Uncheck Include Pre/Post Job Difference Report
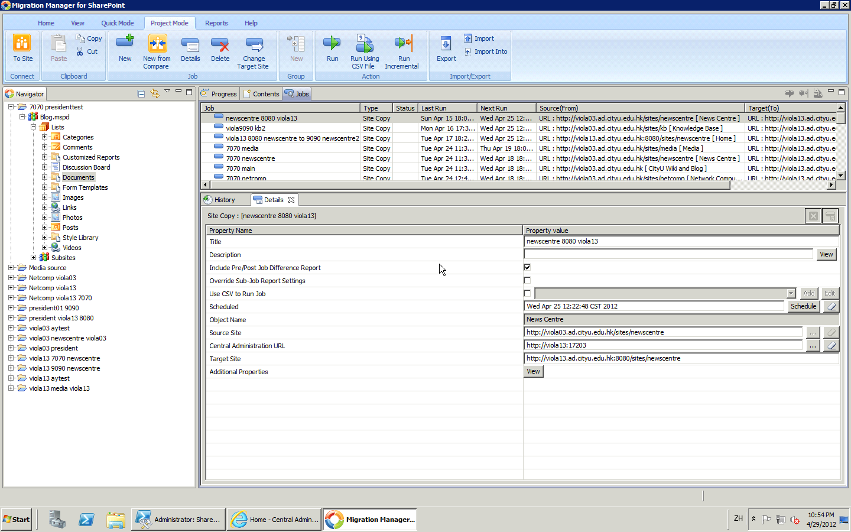Screen dimensions: 851x532 [x=527, y=267]
